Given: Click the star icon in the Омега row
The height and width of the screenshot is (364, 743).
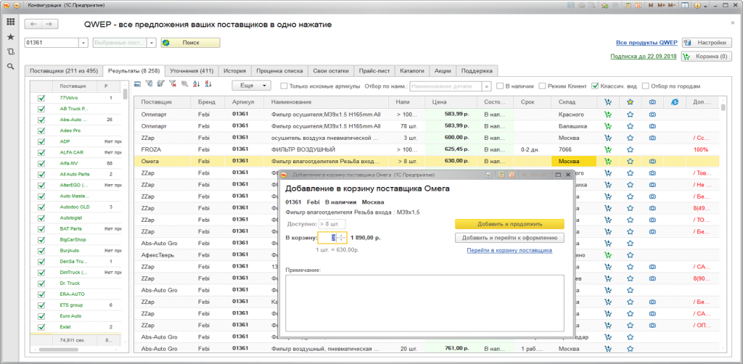Looking at the screenshot, I should (630, 162).
